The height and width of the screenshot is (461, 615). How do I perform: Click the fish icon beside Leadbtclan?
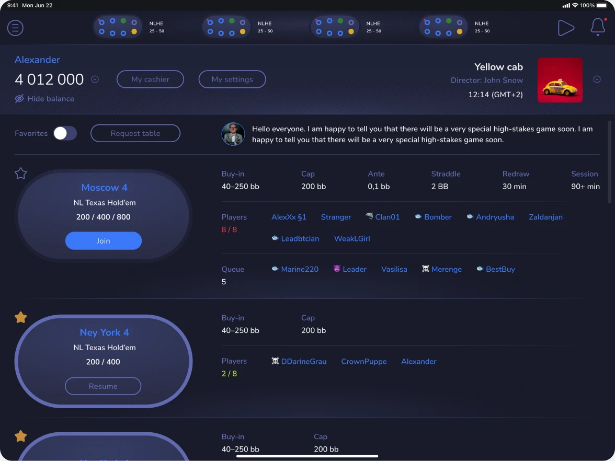[275, 238]
